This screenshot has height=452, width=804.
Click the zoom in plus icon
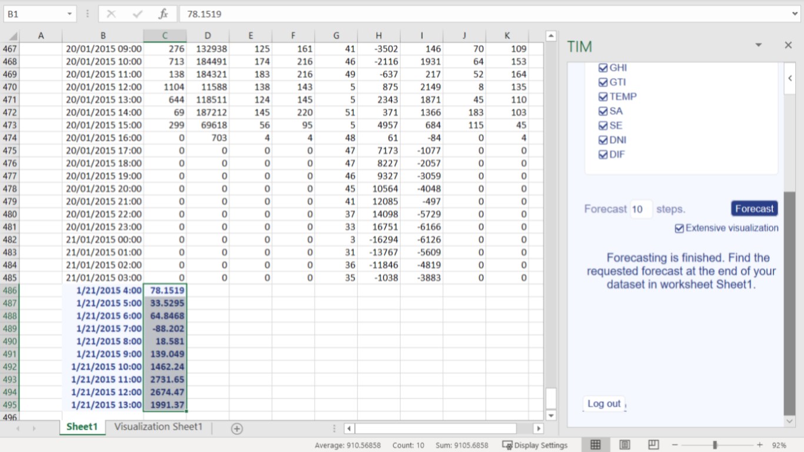pos(760,446)
